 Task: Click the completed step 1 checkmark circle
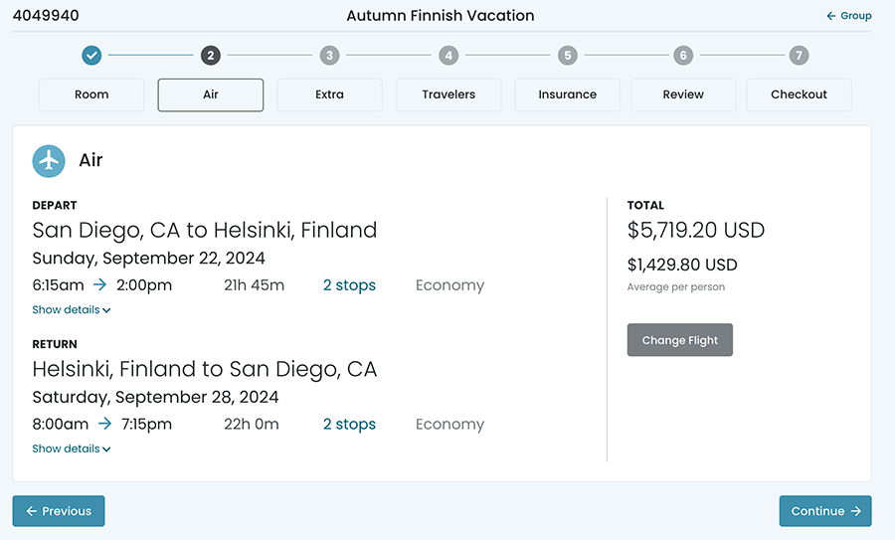91,56
